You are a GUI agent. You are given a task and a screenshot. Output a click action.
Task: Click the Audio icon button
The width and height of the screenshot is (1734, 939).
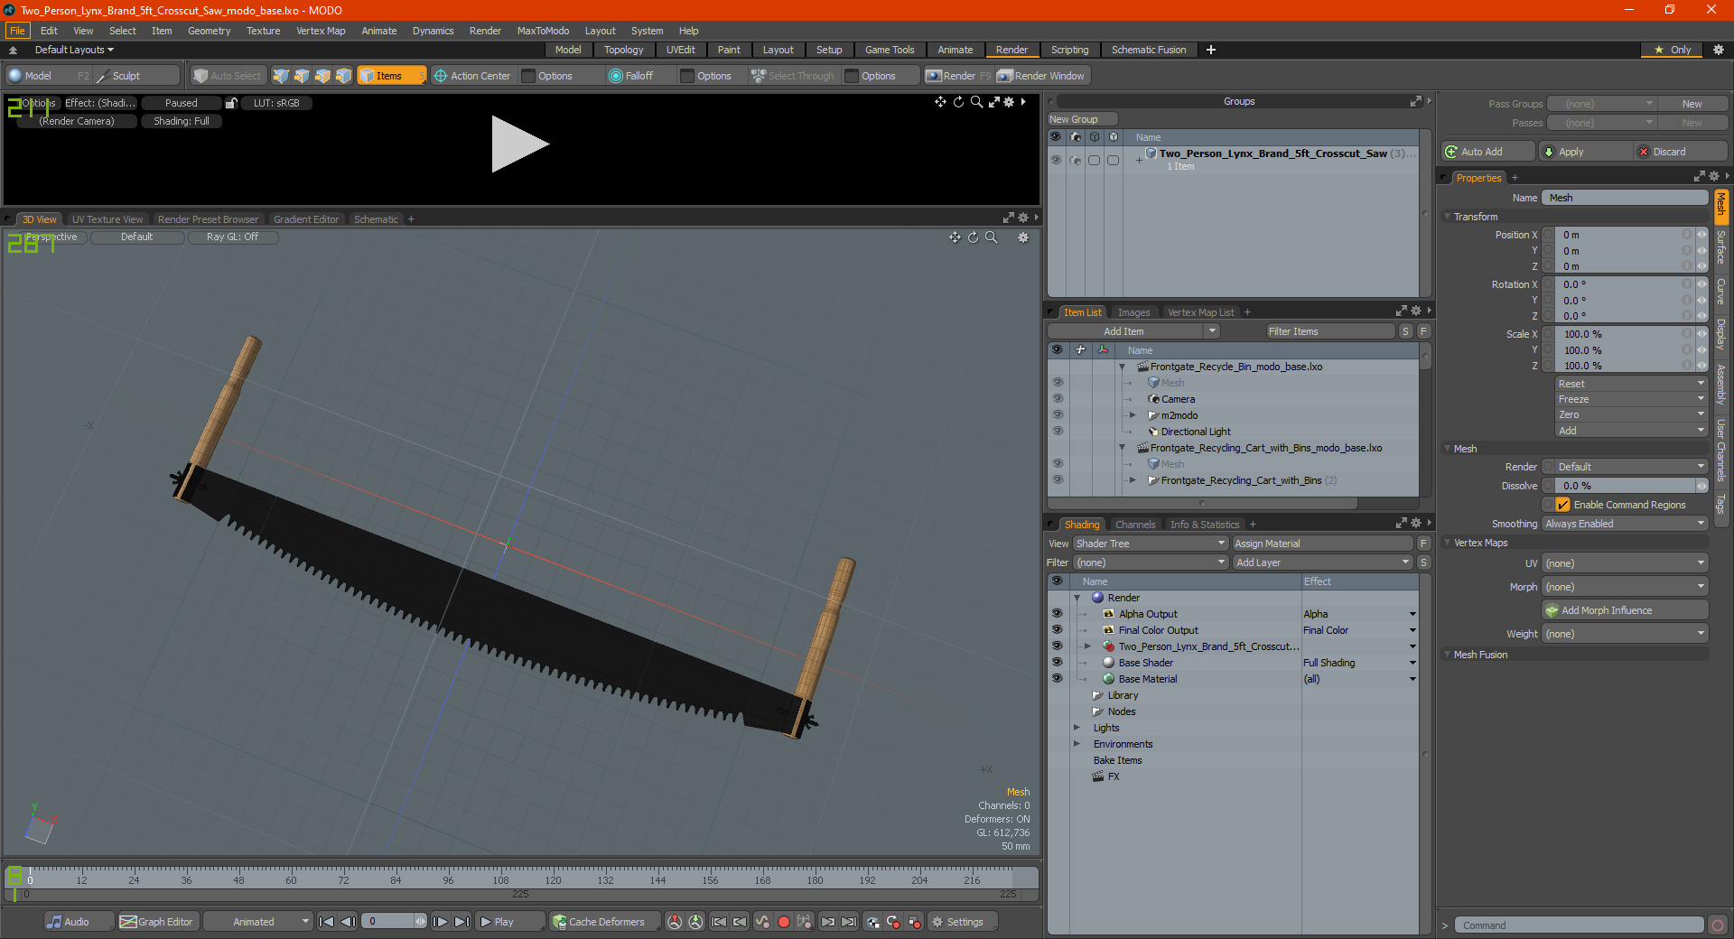click(55, 922)
